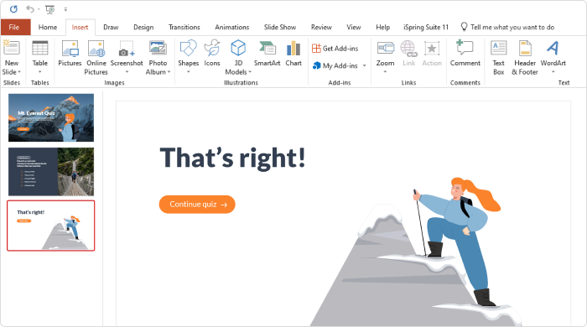Viewport: 587px width, 327px height.
Task: Expand the Zoom dropdown arrow
Action: [385, 72]
